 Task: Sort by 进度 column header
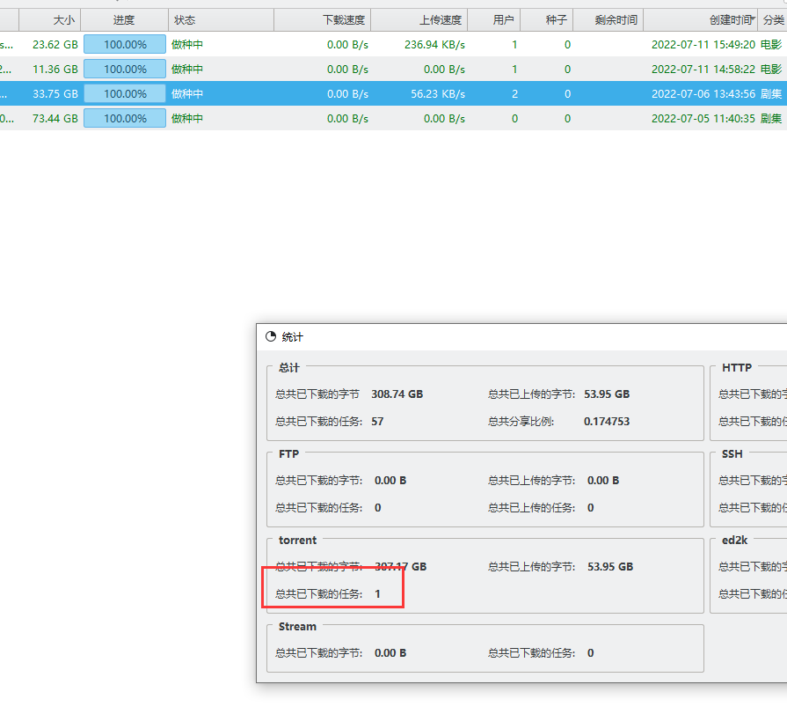(125, 20)
